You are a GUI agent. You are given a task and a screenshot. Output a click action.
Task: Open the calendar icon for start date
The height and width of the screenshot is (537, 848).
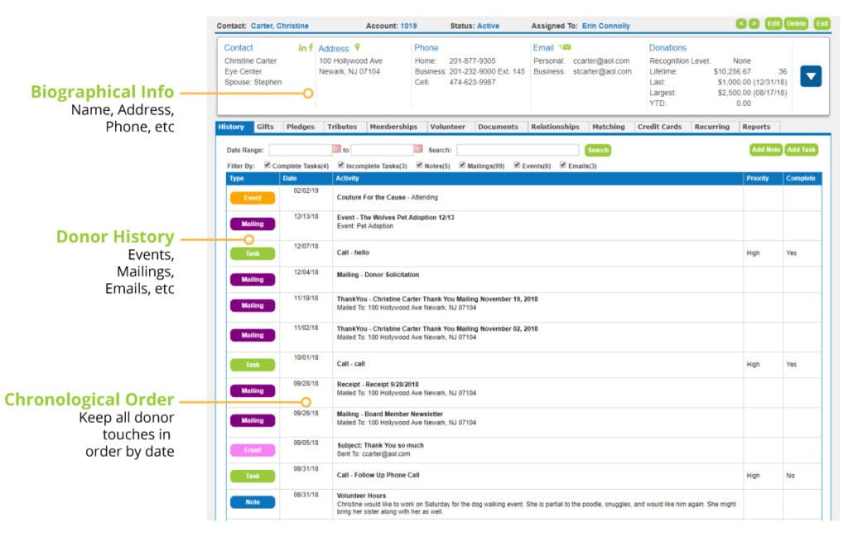click(336, 150)
